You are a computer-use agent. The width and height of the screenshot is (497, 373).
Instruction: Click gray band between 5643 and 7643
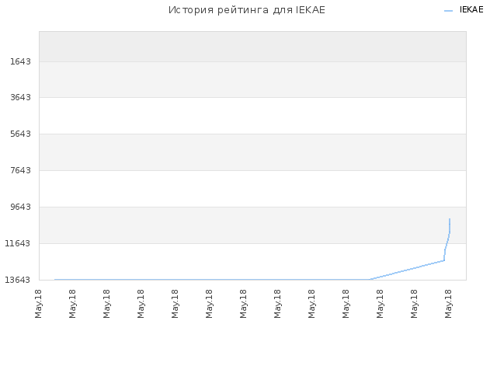point(252,152)
